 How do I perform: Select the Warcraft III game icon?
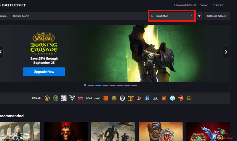point(164,98)
